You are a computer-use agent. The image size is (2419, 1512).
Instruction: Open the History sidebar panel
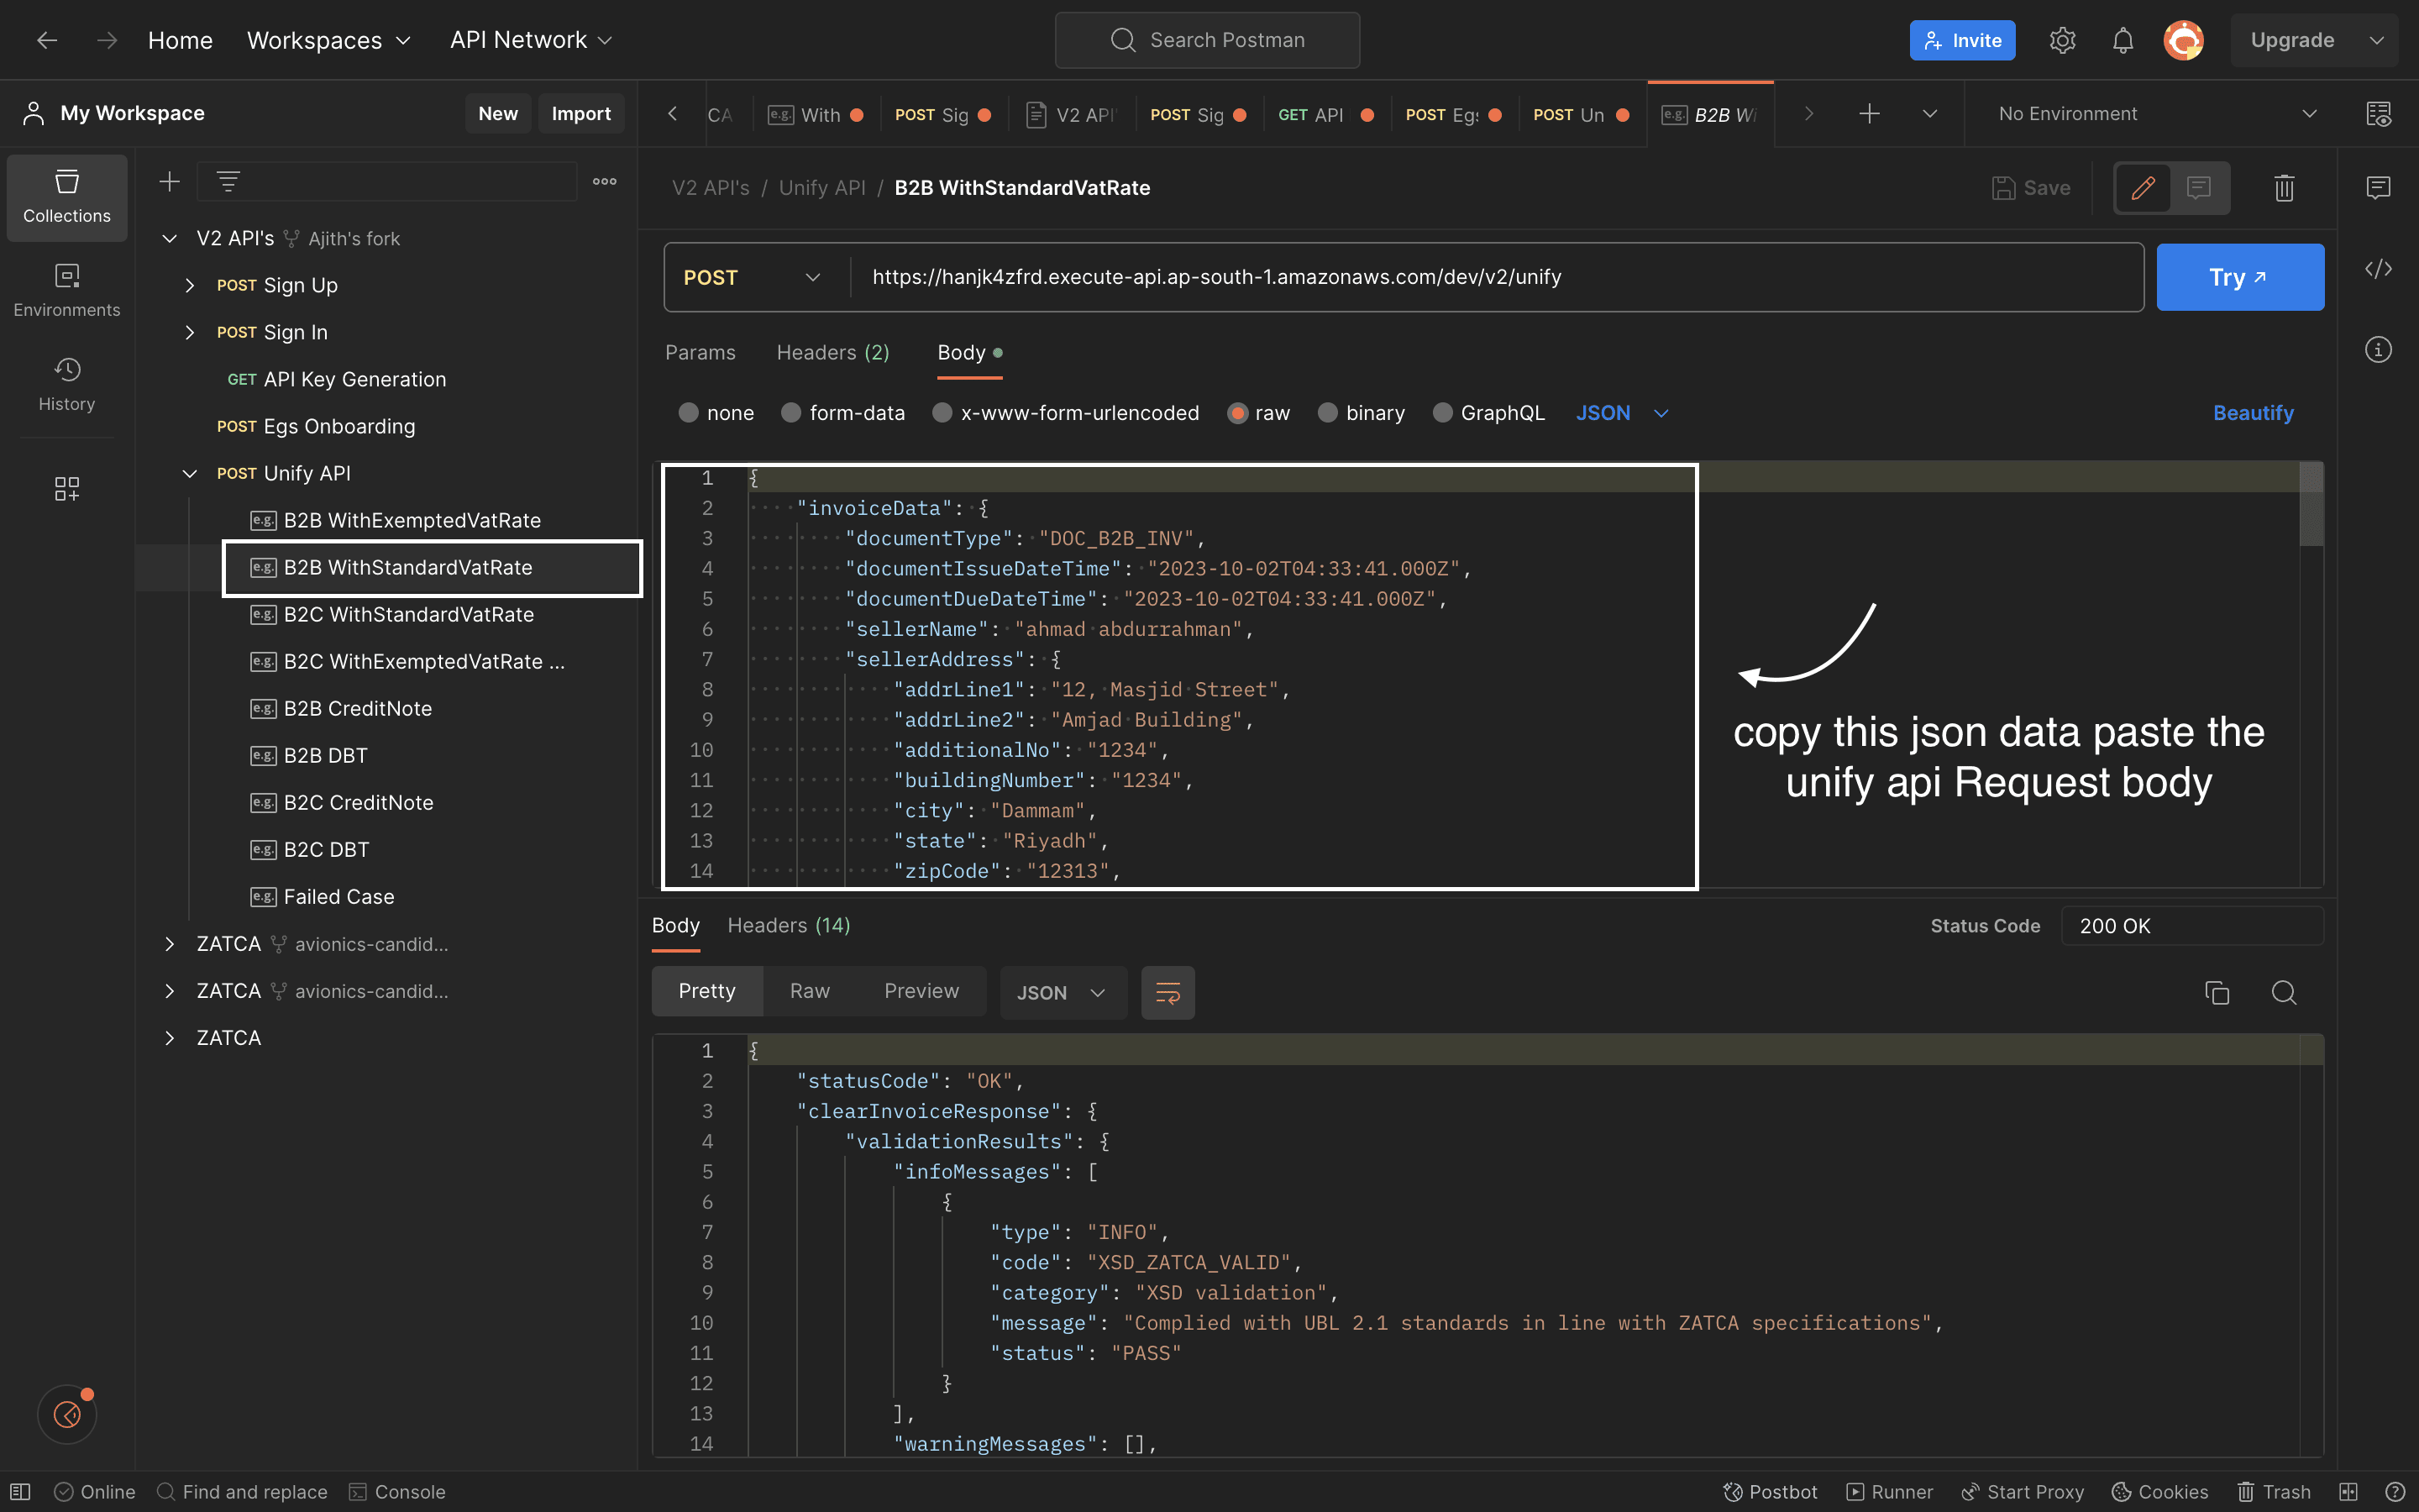coord(66,384)
